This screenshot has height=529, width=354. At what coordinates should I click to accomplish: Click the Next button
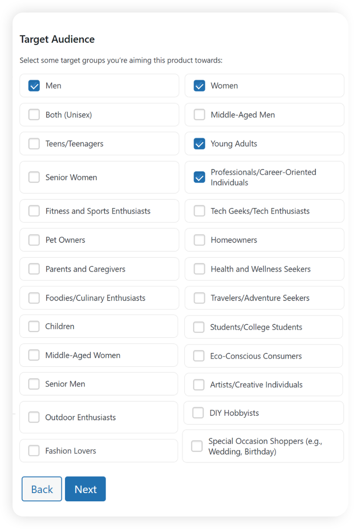[x=85, y=489]
